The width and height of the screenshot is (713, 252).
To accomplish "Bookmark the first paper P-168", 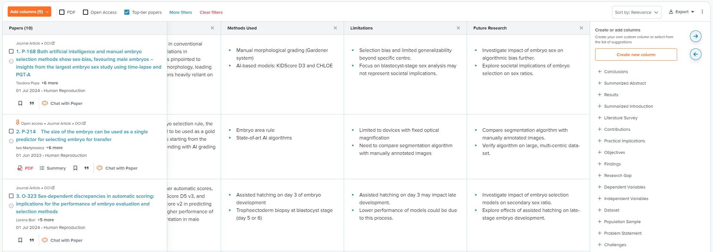I will (20, 103).
